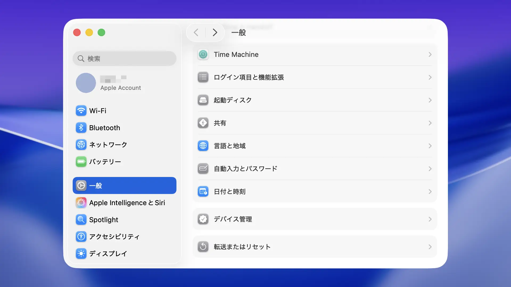
Task: Open Time Machine row chevron
Action: (430, 54)
